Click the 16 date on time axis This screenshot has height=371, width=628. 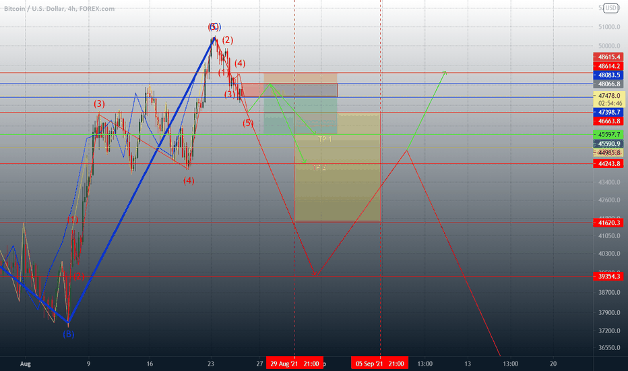(150, 364)
